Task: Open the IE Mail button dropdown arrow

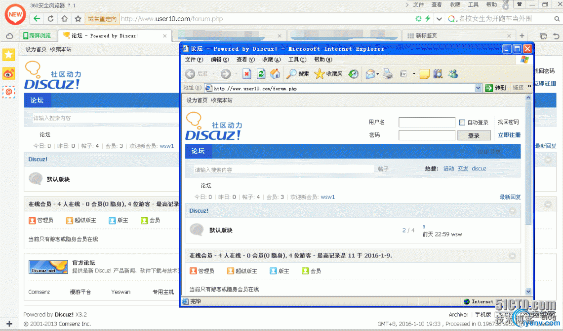Action: click(x=378, y=74)
